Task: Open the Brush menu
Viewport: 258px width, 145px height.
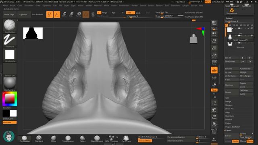Action: [x=12, y=6]
